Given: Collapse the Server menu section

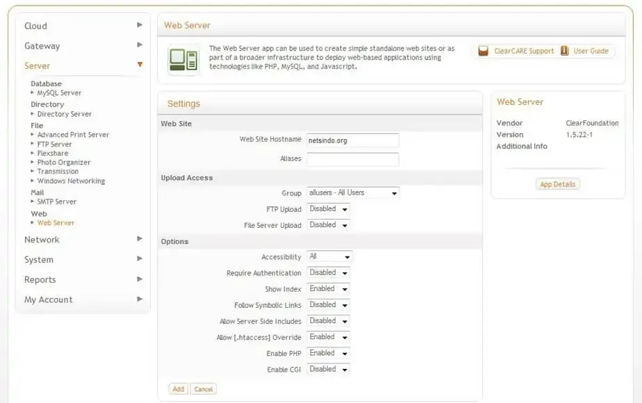Looking at the screenshot, I should click(140, 65).
